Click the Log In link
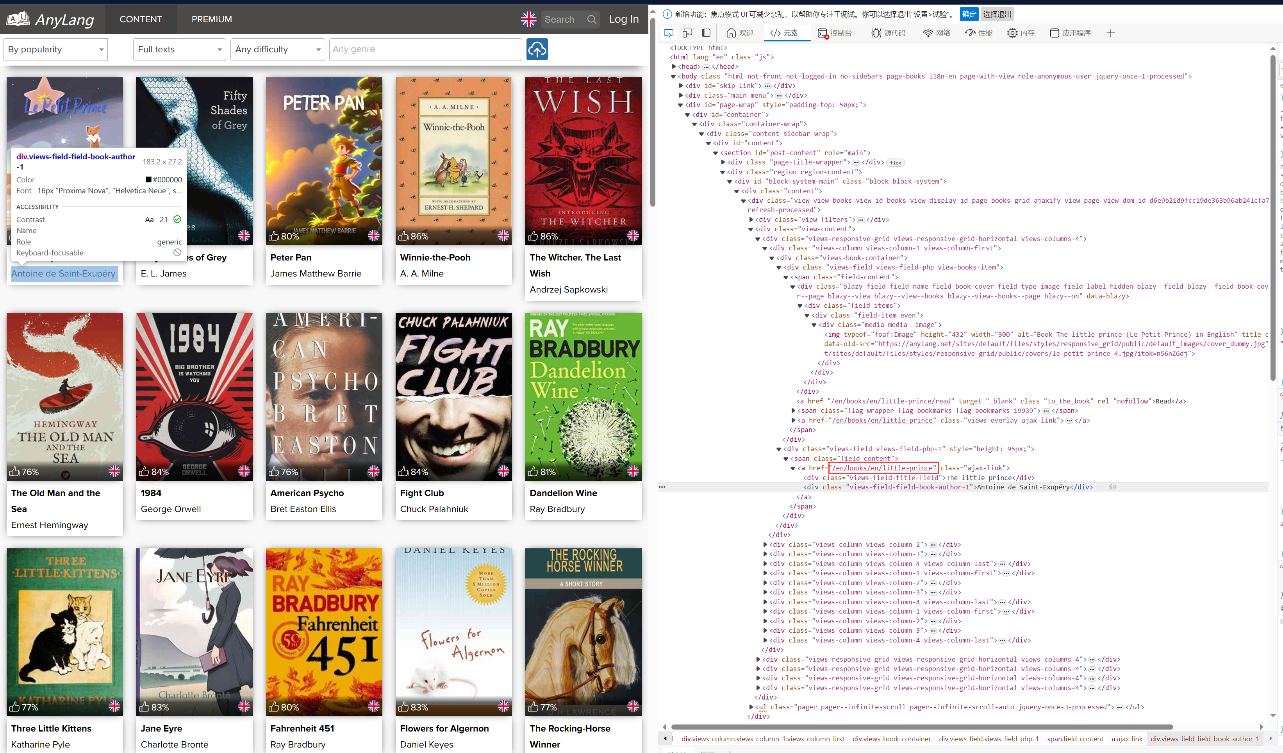This screenshot has width=1283, height=753. tap(624, 20)
